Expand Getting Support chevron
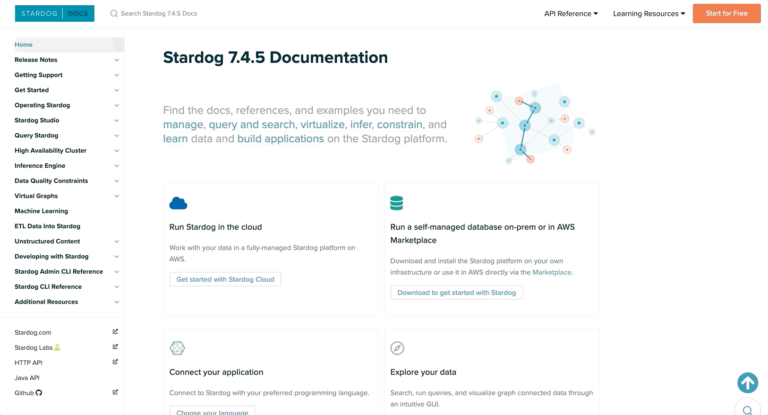The width and height of the screenshot is (768, 415). (x=117, y=75)
